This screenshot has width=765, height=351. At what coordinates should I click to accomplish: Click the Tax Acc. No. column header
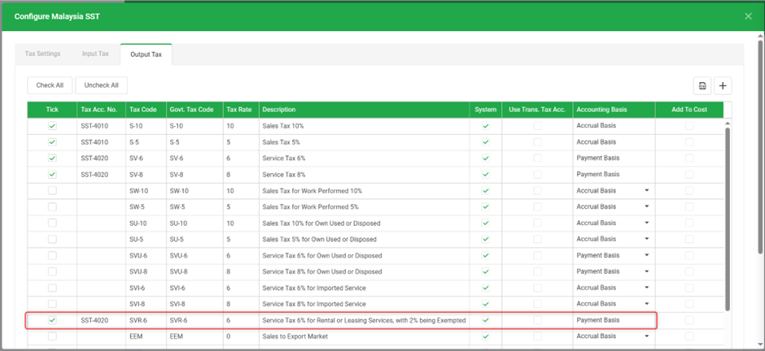click(x=102, y=110)
